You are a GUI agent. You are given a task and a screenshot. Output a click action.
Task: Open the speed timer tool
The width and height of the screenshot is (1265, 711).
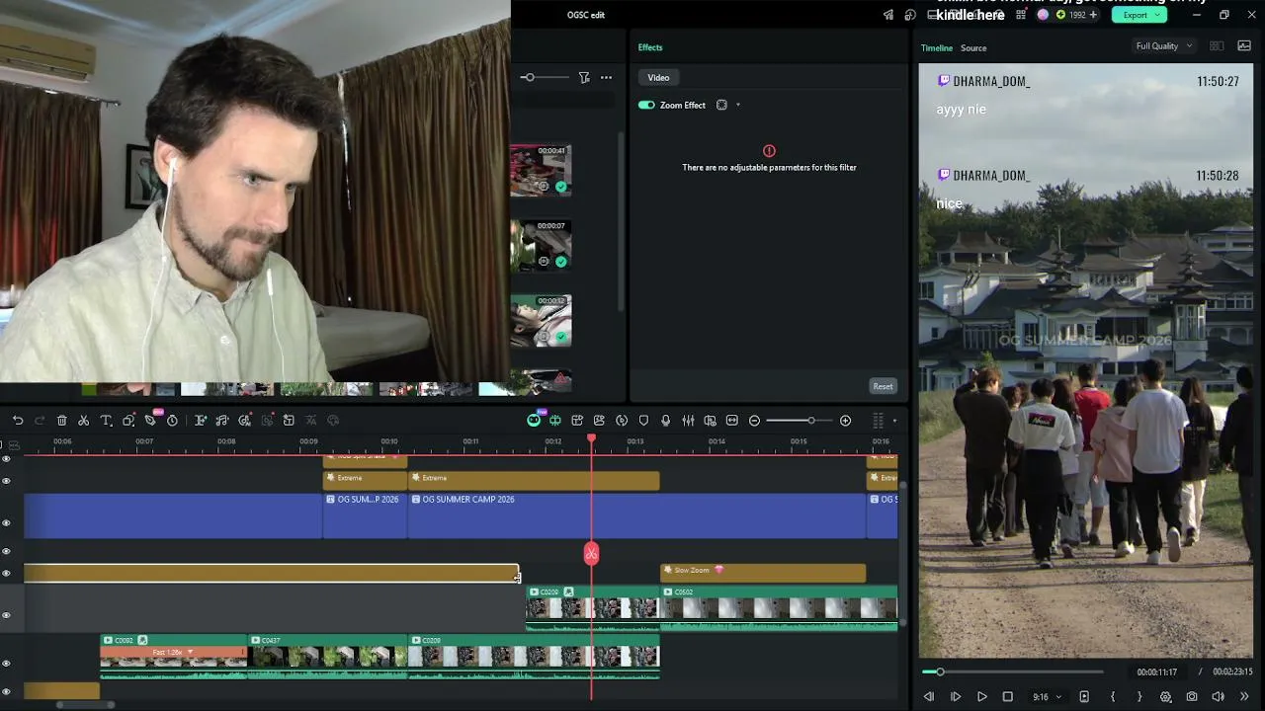pyautogui.click(x=172, y=421)
